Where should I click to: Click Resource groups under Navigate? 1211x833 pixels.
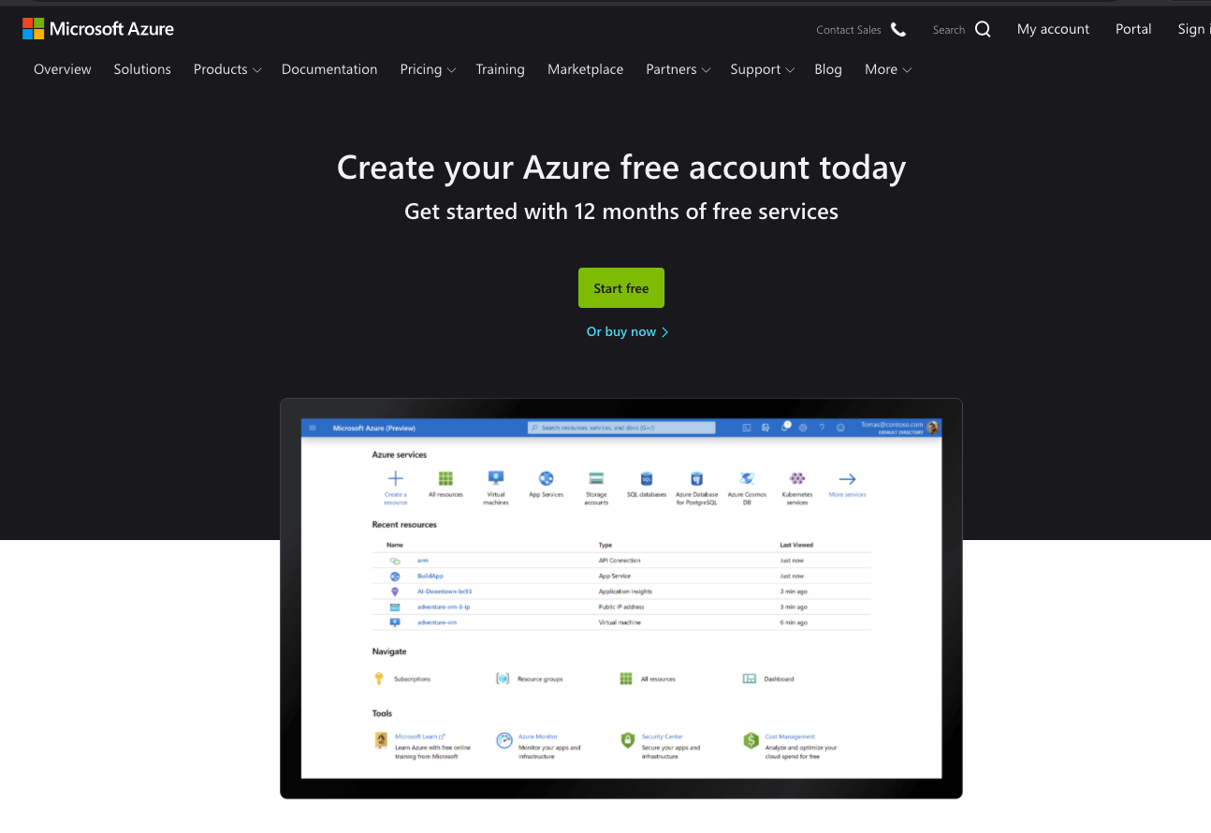point(530,679)
